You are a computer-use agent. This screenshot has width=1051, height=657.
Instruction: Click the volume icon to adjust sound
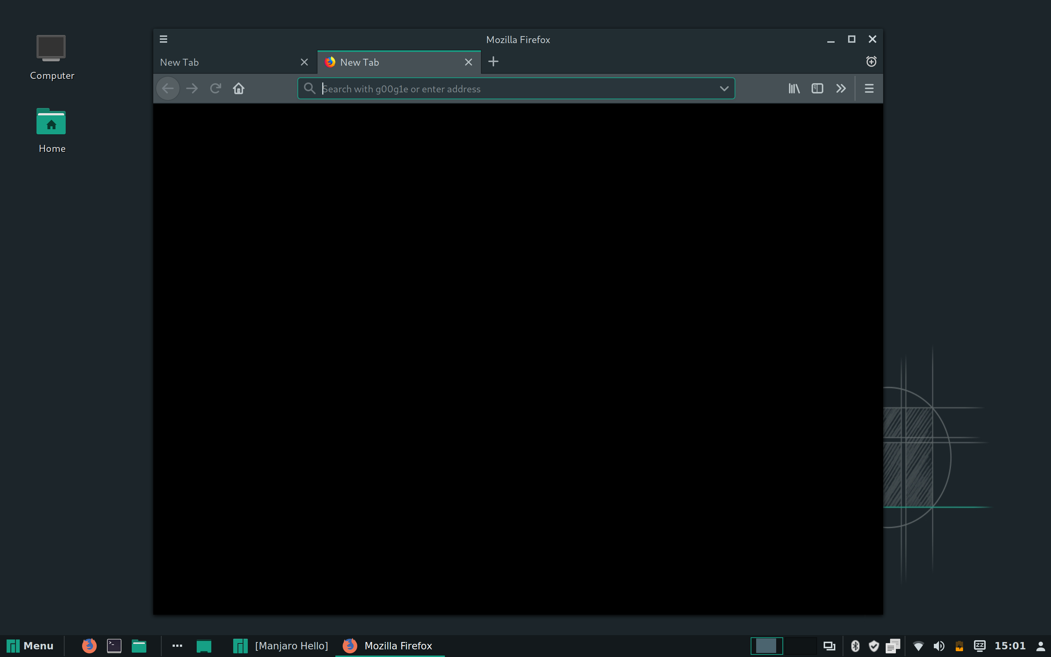pyautogui.click(x=939, y=646)
